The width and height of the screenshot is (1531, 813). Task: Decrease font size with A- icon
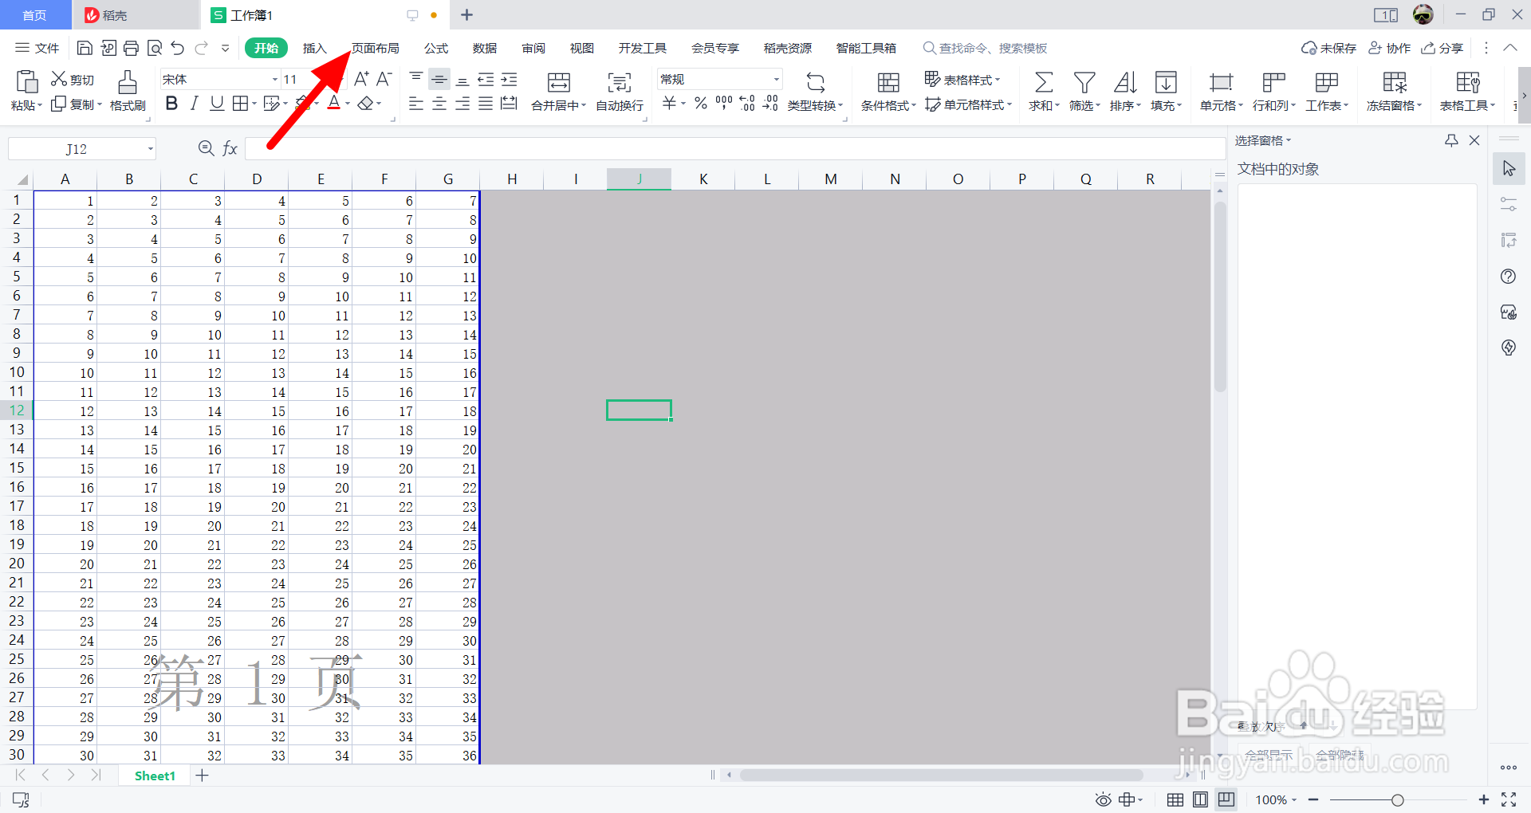384,79
